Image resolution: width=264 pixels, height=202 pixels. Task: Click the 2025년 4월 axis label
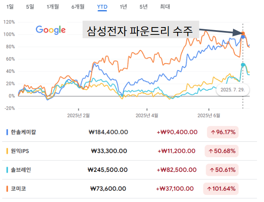point(147,116)
